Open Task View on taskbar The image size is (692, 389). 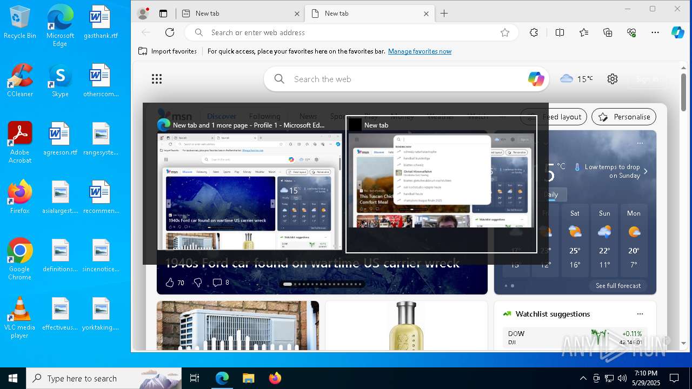[x=195, y=378]
